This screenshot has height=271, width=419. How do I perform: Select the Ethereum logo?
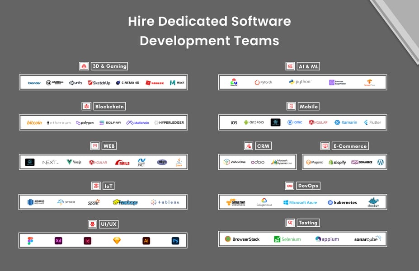59,123
